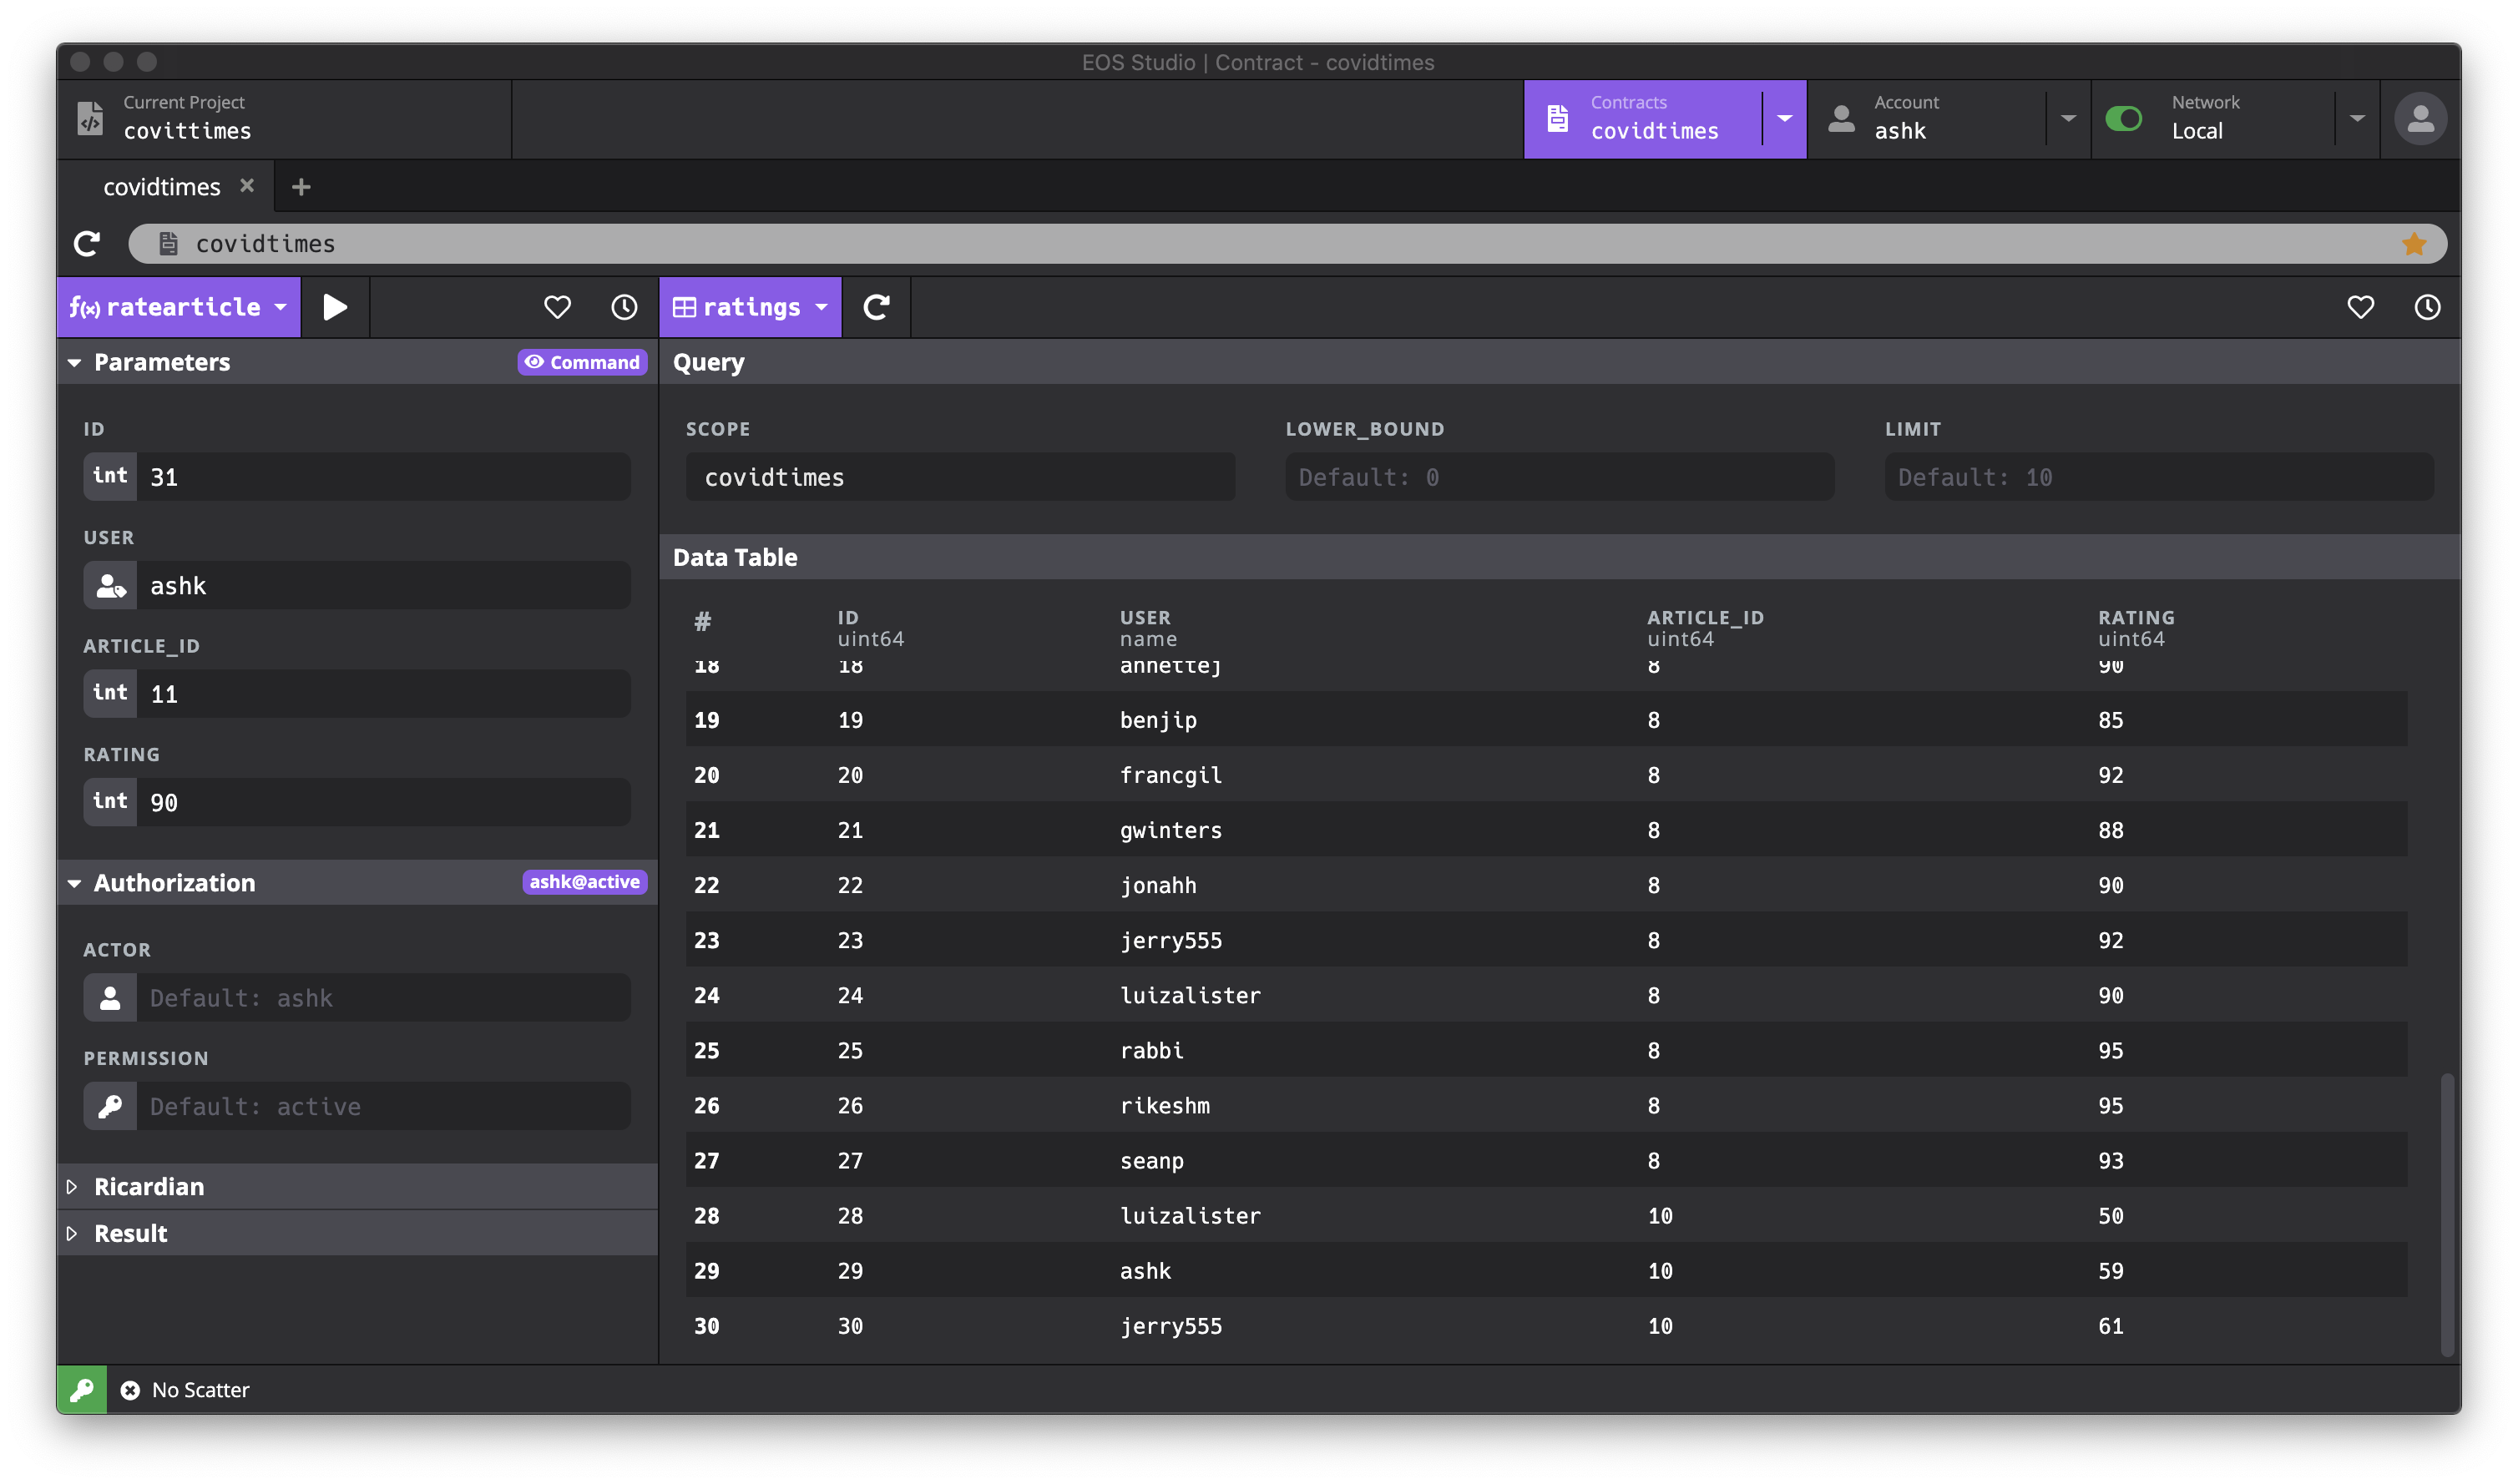This screenshot has width=2518, height=1484.
Task: Expand the Account ashk dropdown arrow
Action: tap(2068, 119)
